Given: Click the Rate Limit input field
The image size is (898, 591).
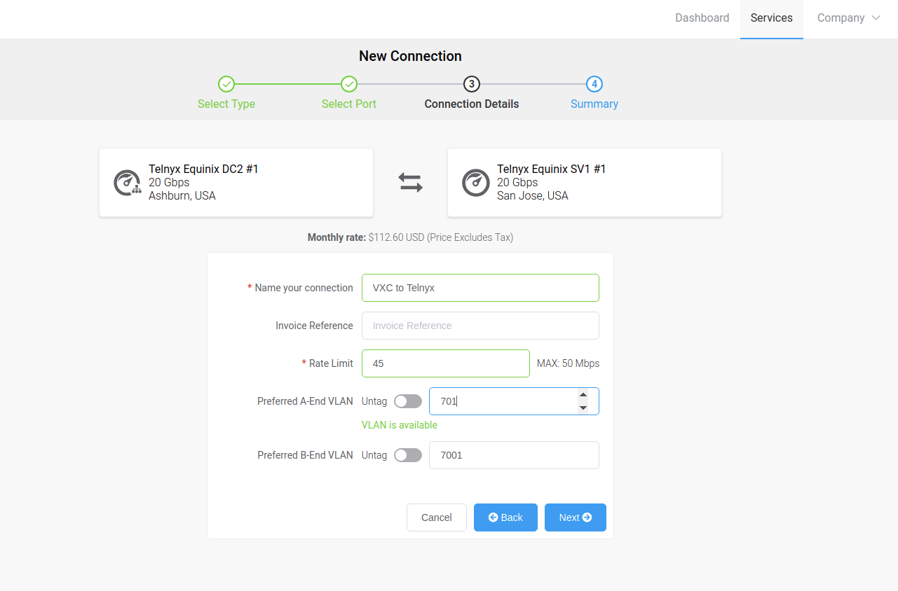Looking at the screenshot, I should [446, 363].
